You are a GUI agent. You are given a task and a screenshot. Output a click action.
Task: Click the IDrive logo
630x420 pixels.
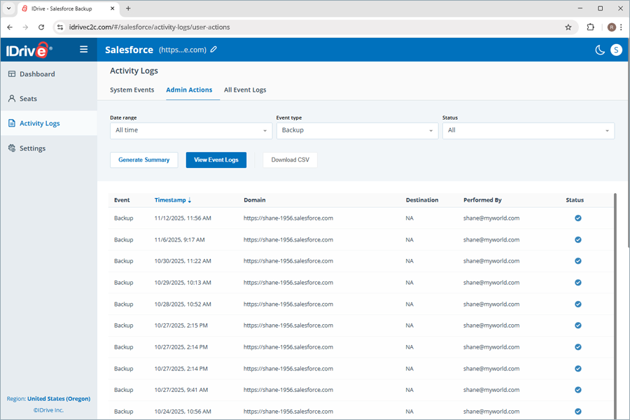[27, 50]
